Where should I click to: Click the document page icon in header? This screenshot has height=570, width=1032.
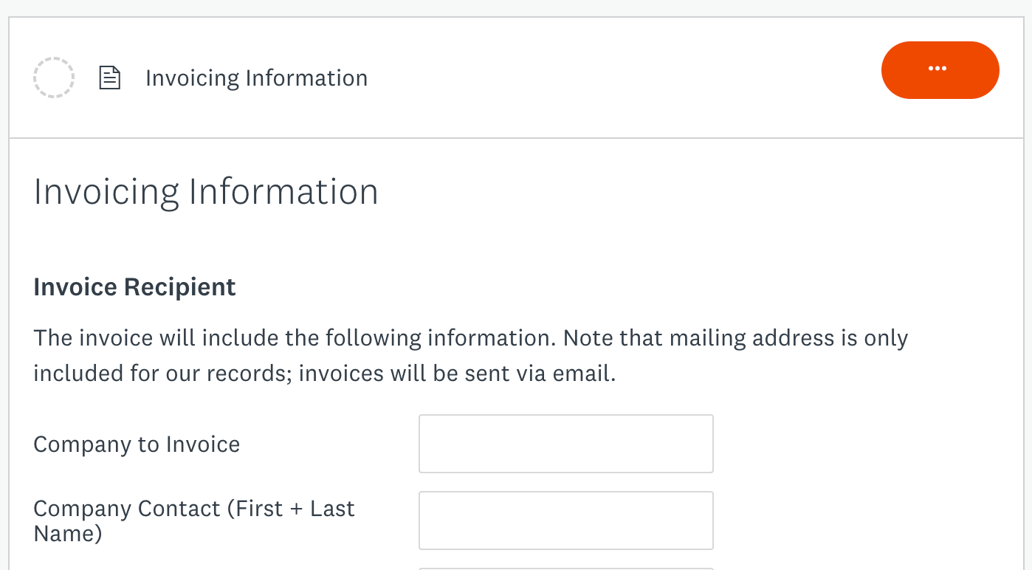pos(109,78)
